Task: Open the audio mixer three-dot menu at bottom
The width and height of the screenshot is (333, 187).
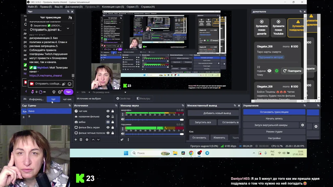Action: (128, 139)
